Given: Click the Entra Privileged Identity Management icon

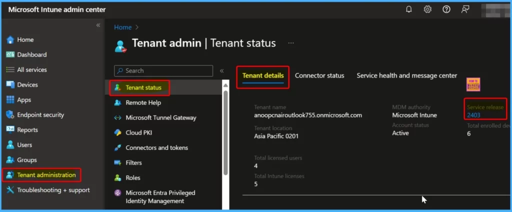Looking at the screenshot, I should tap(118, 193).
